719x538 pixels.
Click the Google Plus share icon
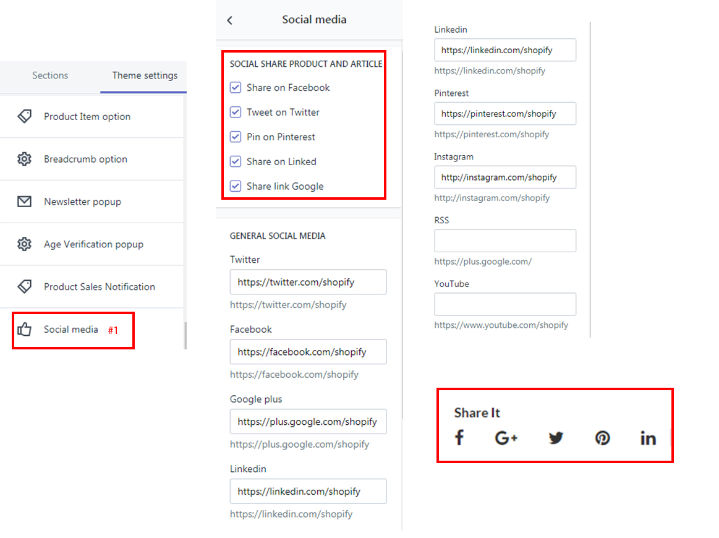pos(506,438)
